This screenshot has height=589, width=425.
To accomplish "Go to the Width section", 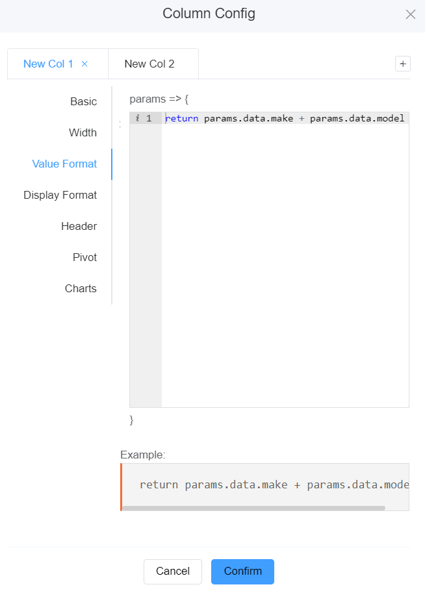I will tap(83, 132).
